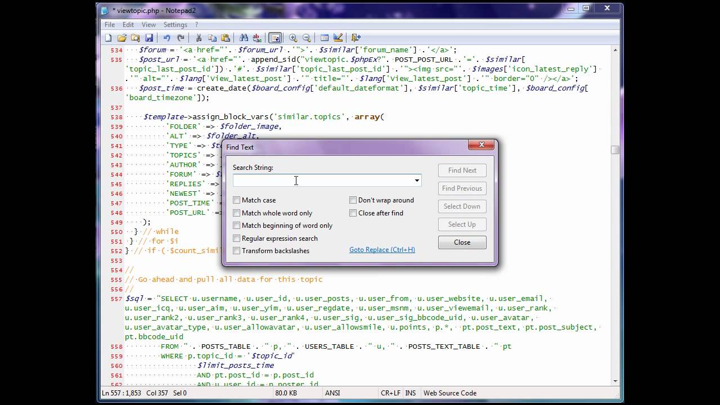Click the CR+LF line ending status entry
Screen dimensions: 720x405
tap(390, 393)
